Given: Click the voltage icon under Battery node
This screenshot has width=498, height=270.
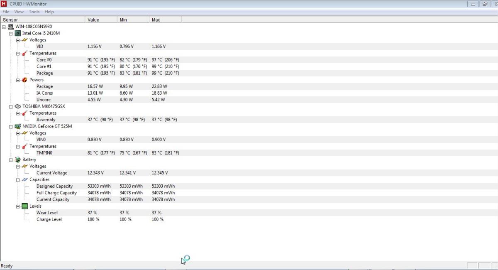Looking at the screenshot, I should [x=24, y=166].
